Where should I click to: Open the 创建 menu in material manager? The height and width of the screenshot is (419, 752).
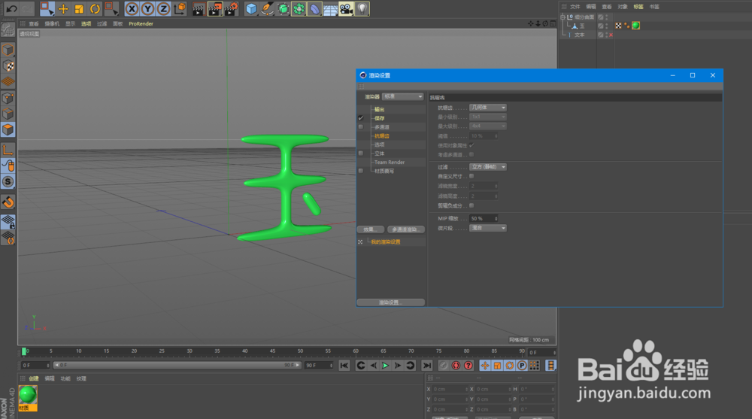point(34,378)
